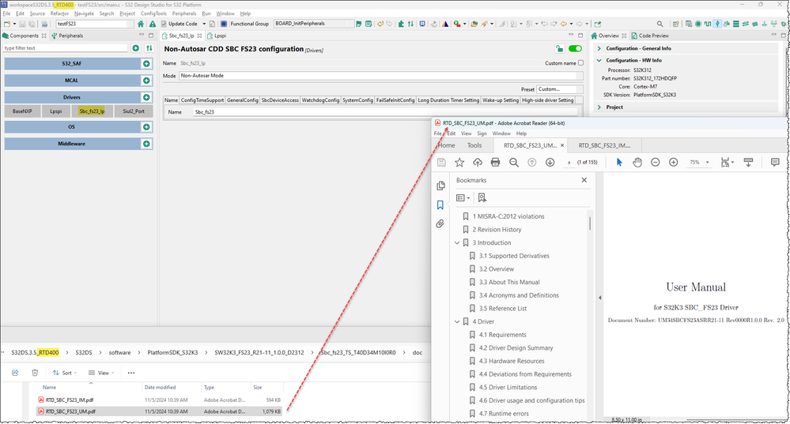Add component to the OS group
Image resolution: width=790 pixels, height=424 pixels.
[x=146, y=127]
